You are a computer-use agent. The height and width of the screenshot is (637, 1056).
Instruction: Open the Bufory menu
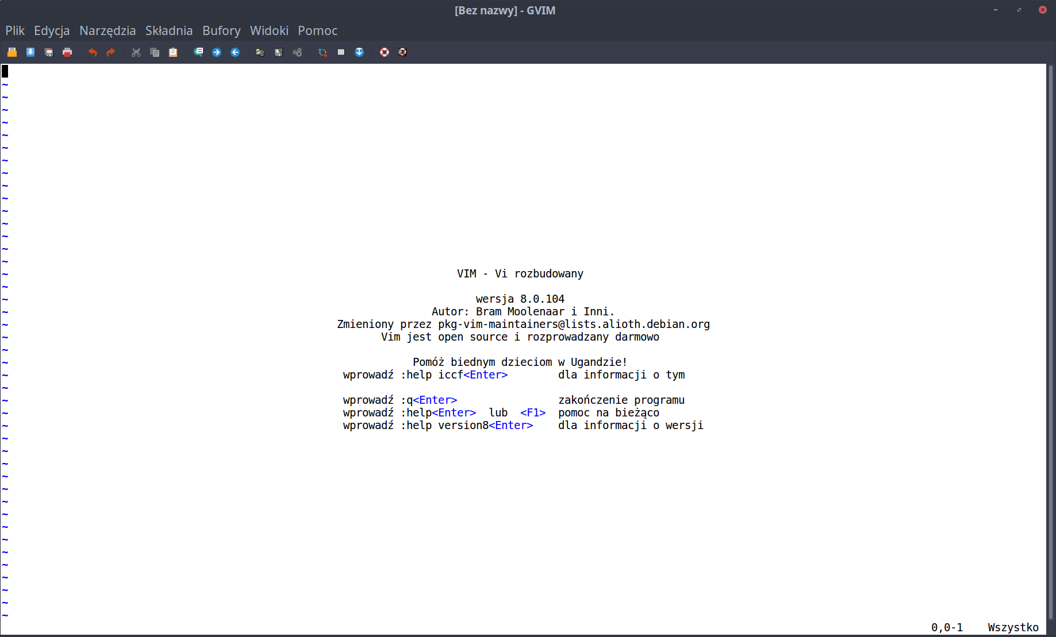click(221, 30)
